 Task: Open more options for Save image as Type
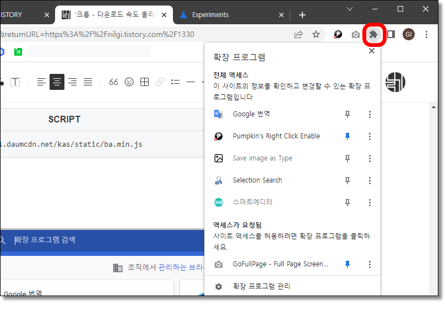coord(370,158)
